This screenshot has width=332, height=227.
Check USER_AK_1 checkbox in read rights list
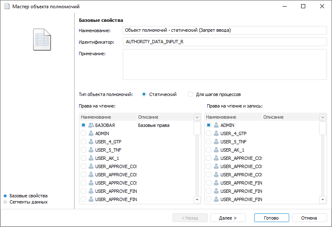click(84, 158)
